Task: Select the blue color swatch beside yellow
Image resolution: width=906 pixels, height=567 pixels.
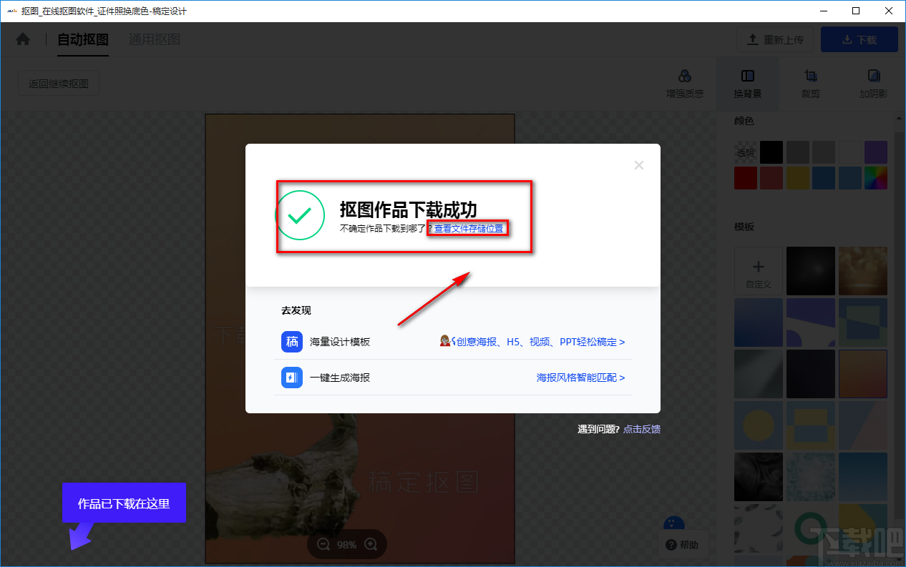Action: (824, 178)
